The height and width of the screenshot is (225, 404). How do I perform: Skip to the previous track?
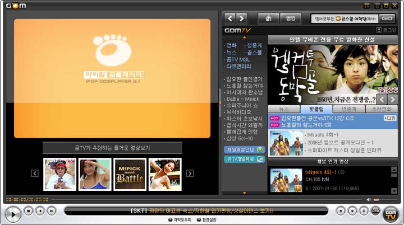[40, 211]
